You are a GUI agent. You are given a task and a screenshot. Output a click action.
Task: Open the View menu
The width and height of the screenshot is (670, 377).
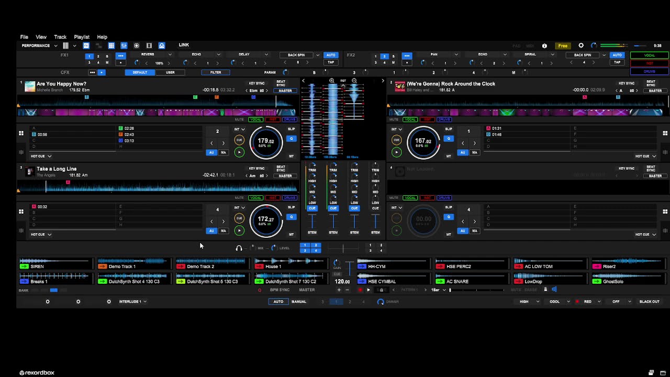coord(41,37)
